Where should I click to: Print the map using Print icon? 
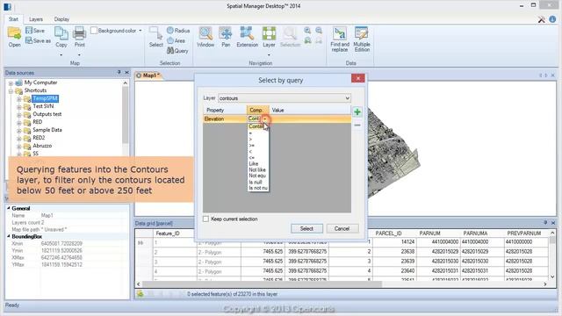coord(79,37)
